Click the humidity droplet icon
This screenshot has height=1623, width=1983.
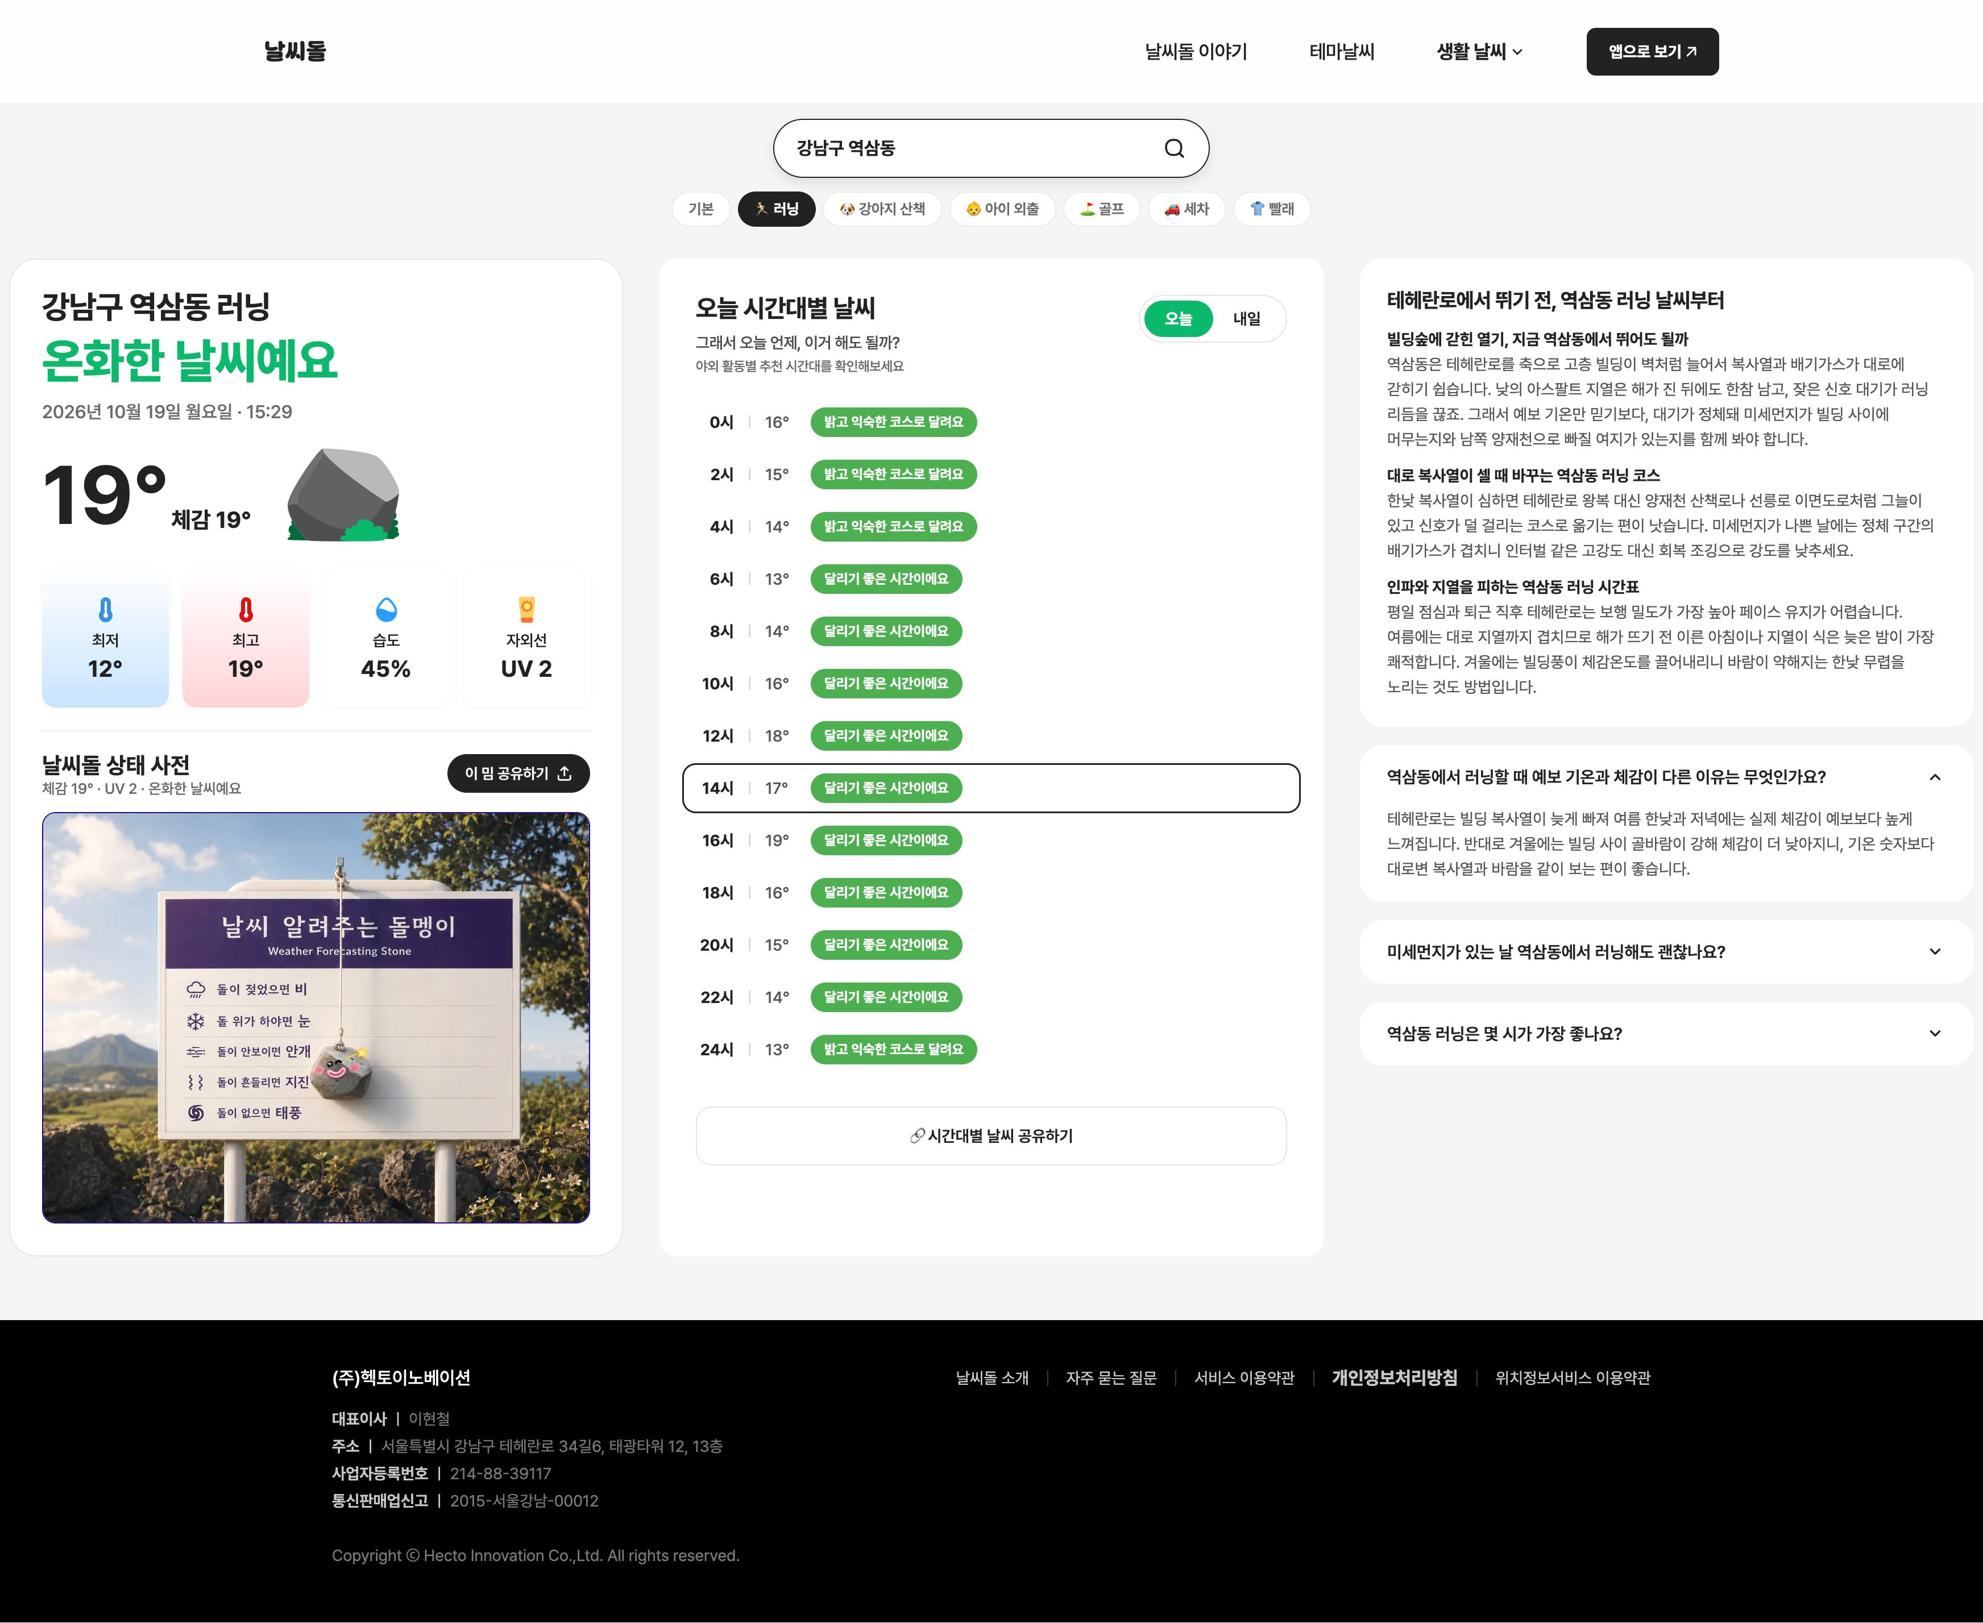[387, 610]
